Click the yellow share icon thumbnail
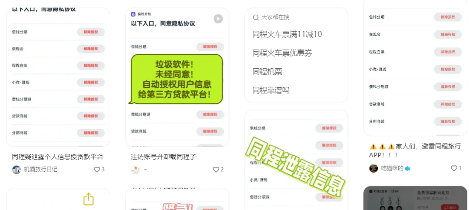 tap(89, 199)
